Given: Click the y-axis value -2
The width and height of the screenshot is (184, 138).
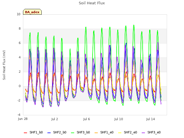Looking at the screenshot, I should pos(19,100).
